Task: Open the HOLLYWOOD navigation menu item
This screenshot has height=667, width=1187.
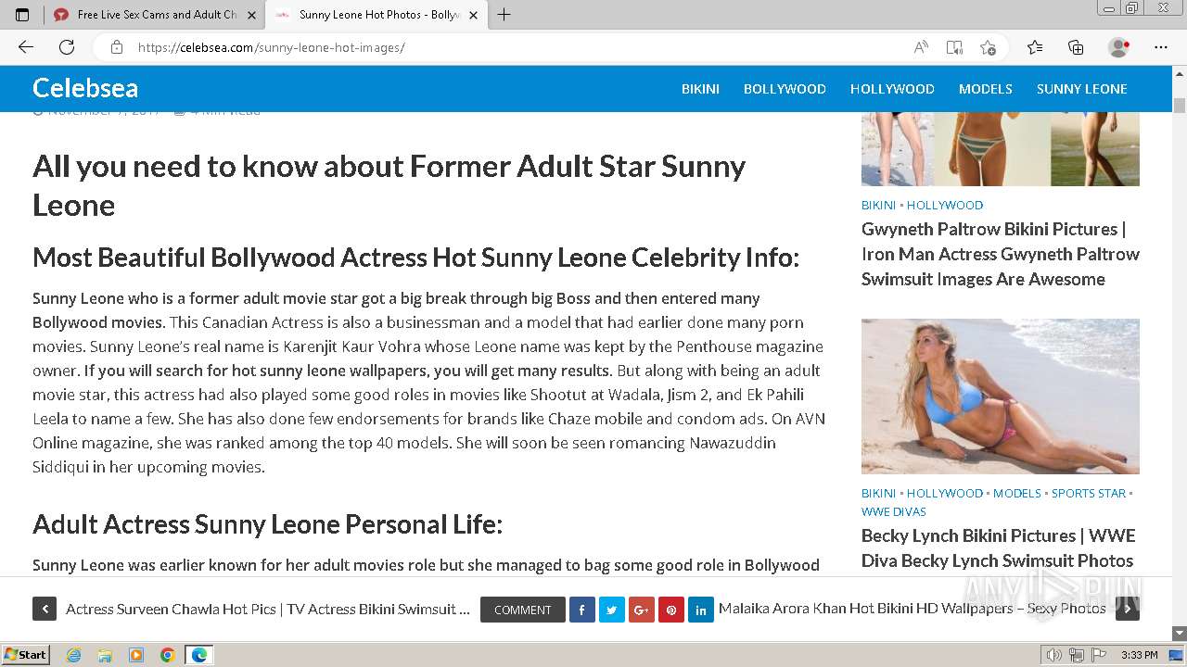Action: point(892,89)
